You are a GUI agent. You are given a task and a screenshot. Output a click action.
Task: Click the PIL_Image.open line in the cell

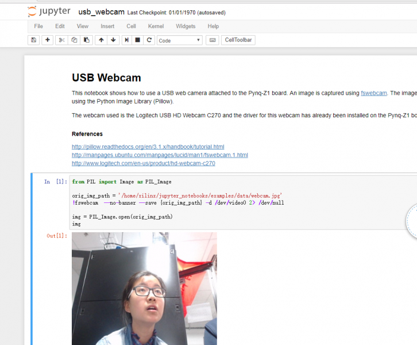pos(122,217)
